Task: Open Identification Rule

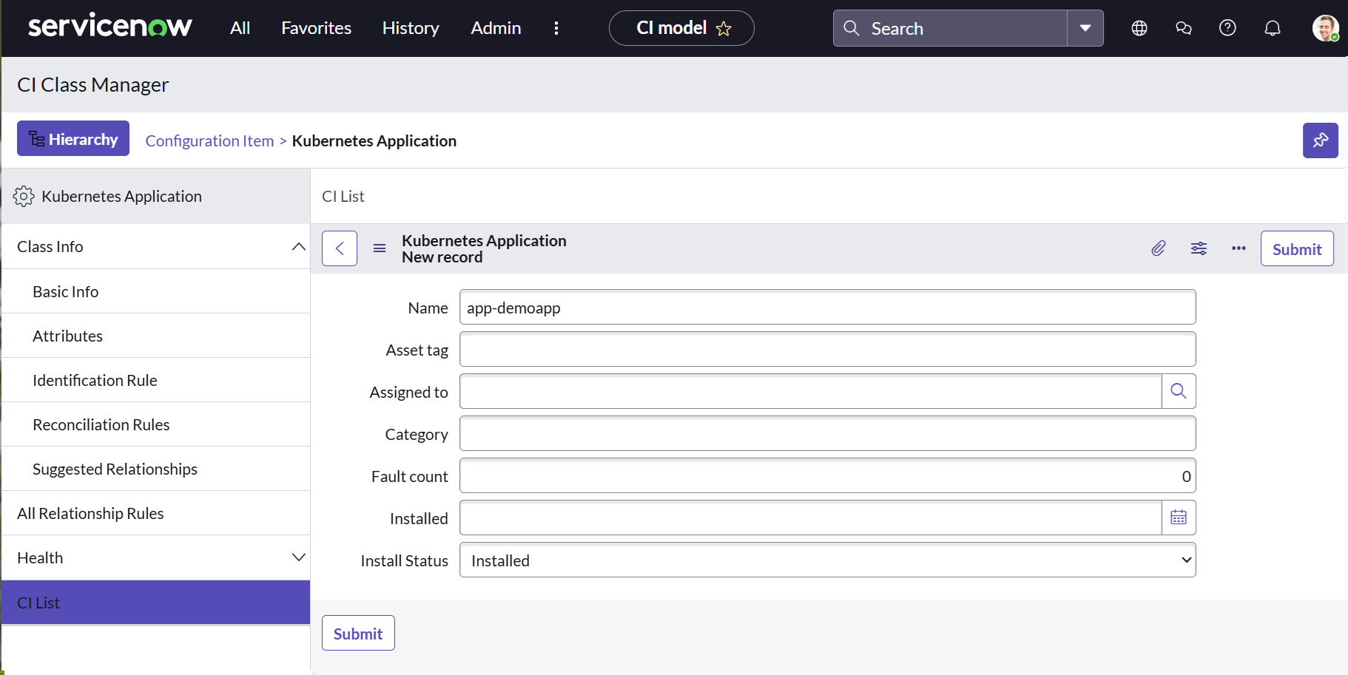Action: click(155, 380)
